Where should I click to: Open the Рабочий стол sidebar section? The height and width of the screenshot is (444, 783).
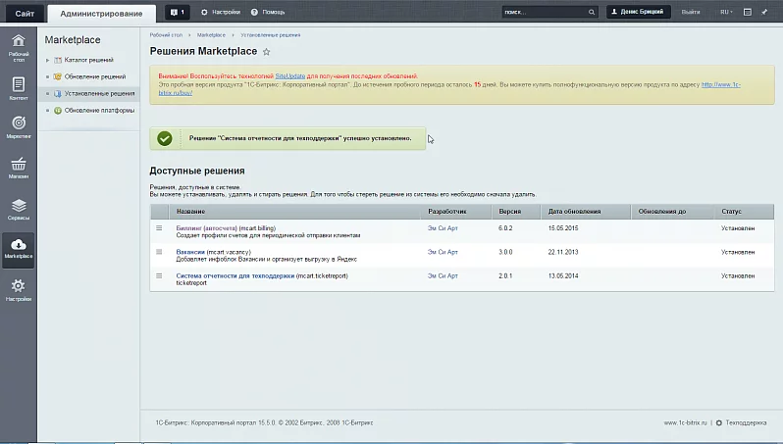tap(18, 46)
